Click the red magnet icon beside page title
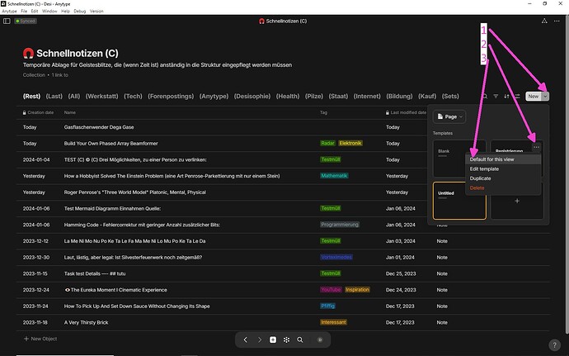Viewport: 569px width, 356px height. pos(28,54)
